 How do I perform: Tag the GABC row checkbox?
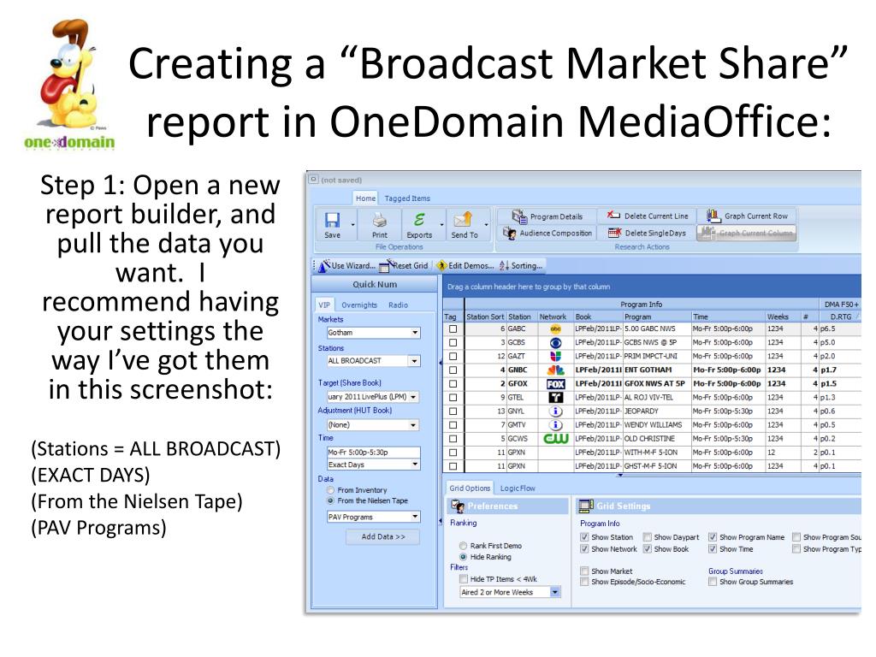[453, 329]
